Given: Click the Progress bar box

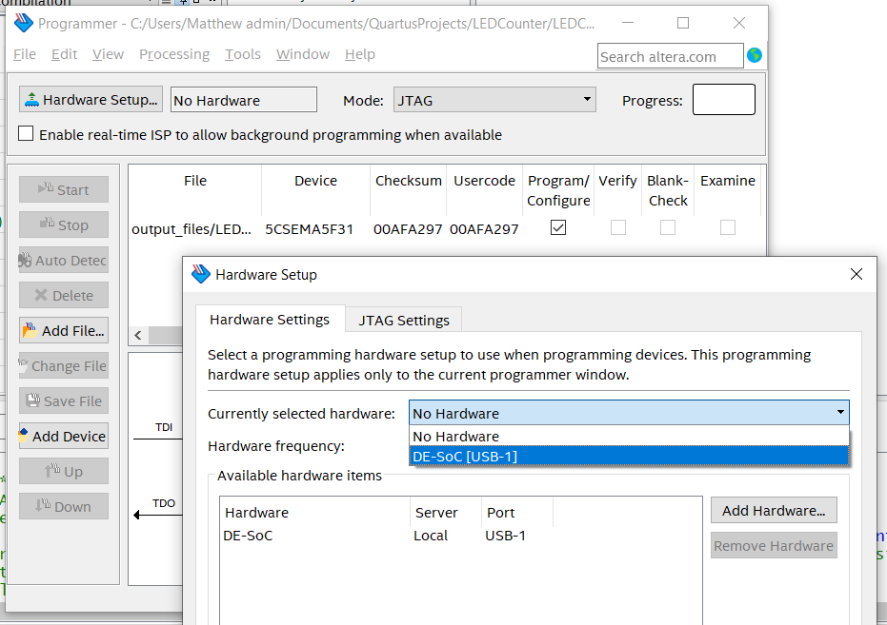Looking at the screenshot, I should [723, 99].
